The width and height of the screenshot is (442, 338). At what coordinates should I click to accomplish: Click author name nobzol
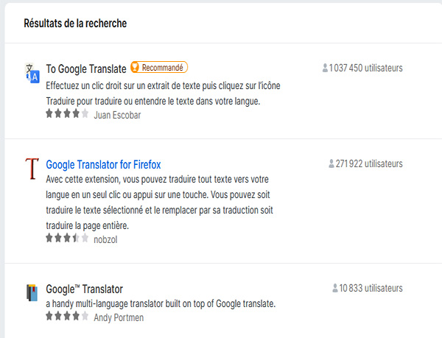(105, 240)
